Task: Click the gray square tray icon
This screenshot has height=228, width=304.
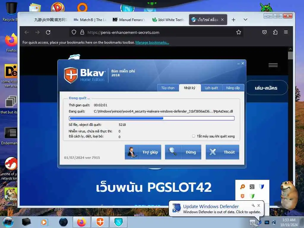Action: (x=252, y=187)
